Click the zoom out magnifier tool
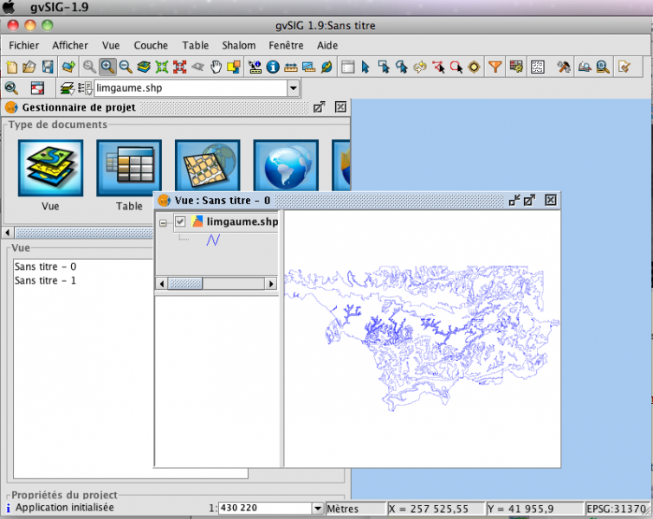Screen dimensions: 653x519 (x=126, y=67)
